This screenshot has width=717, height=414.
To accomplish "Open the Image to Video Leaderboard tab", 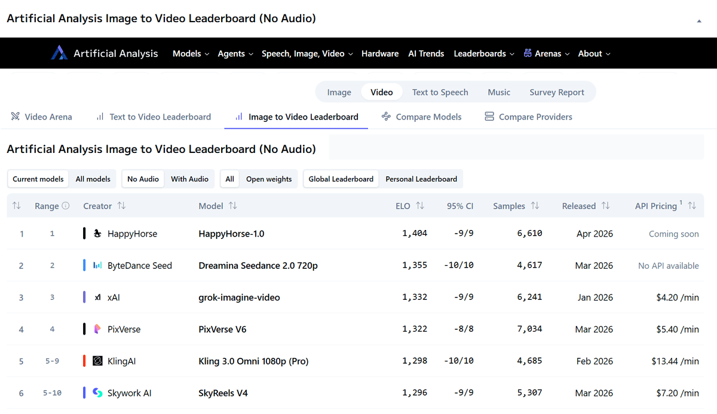I will 296,116.
